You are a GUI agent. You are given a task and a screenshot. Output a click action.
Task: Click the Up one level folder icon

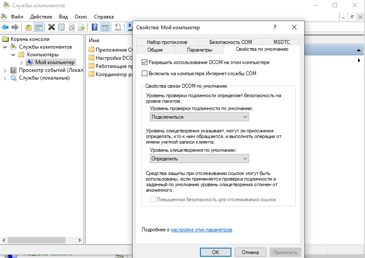[x=28, y=27]
